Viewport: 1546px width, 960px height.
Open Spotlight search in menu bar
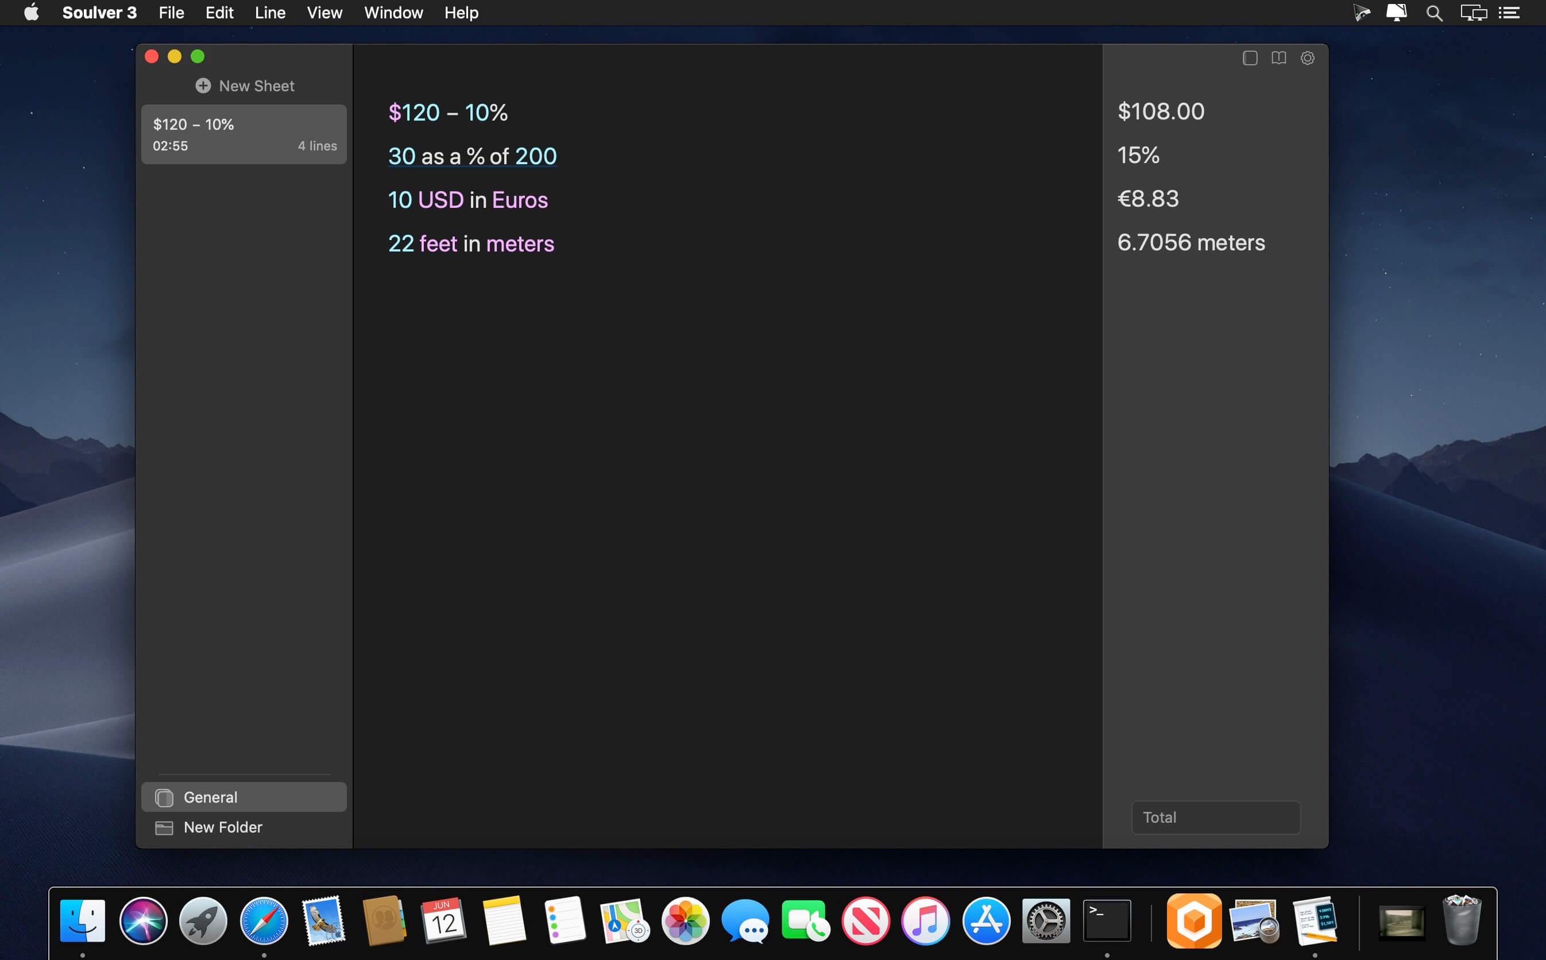pyautogui.click(x=1433, y=13)
